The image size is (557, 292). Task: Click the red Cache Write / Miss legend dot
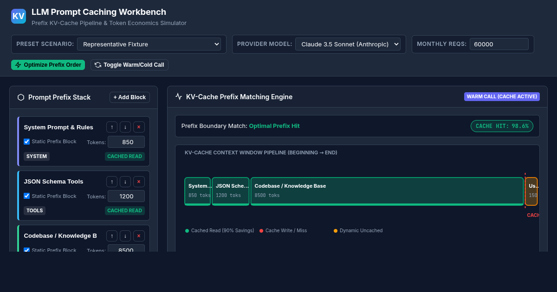pyautogui.click(x=261, y=231)
